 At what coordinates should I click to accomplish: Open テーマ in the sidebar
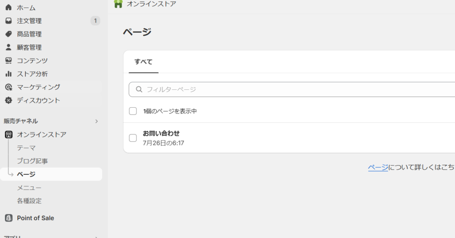[26, 148]
